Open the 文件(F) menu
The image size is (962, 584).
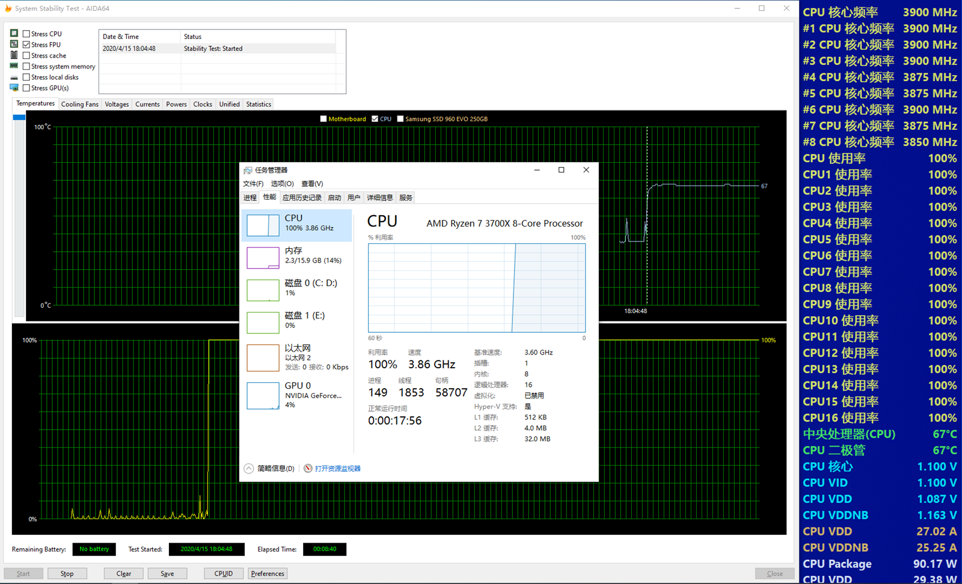tap(253, 184)
